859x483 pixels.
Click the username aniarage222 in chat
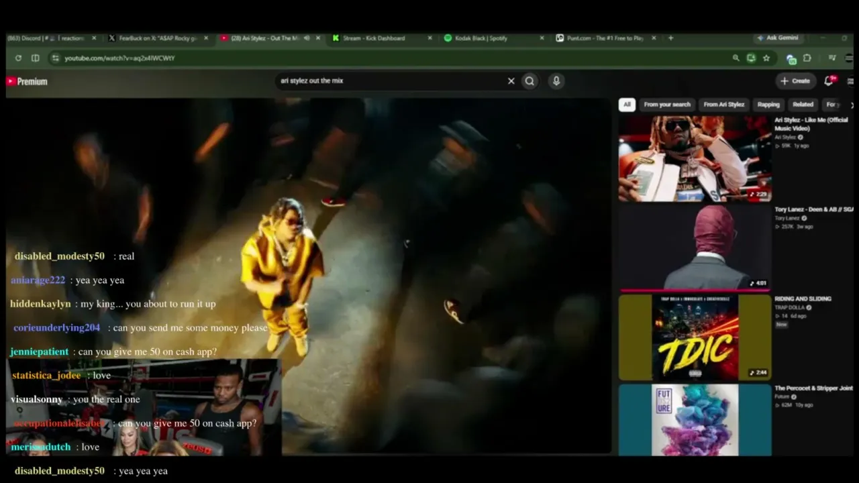point(38,280)
